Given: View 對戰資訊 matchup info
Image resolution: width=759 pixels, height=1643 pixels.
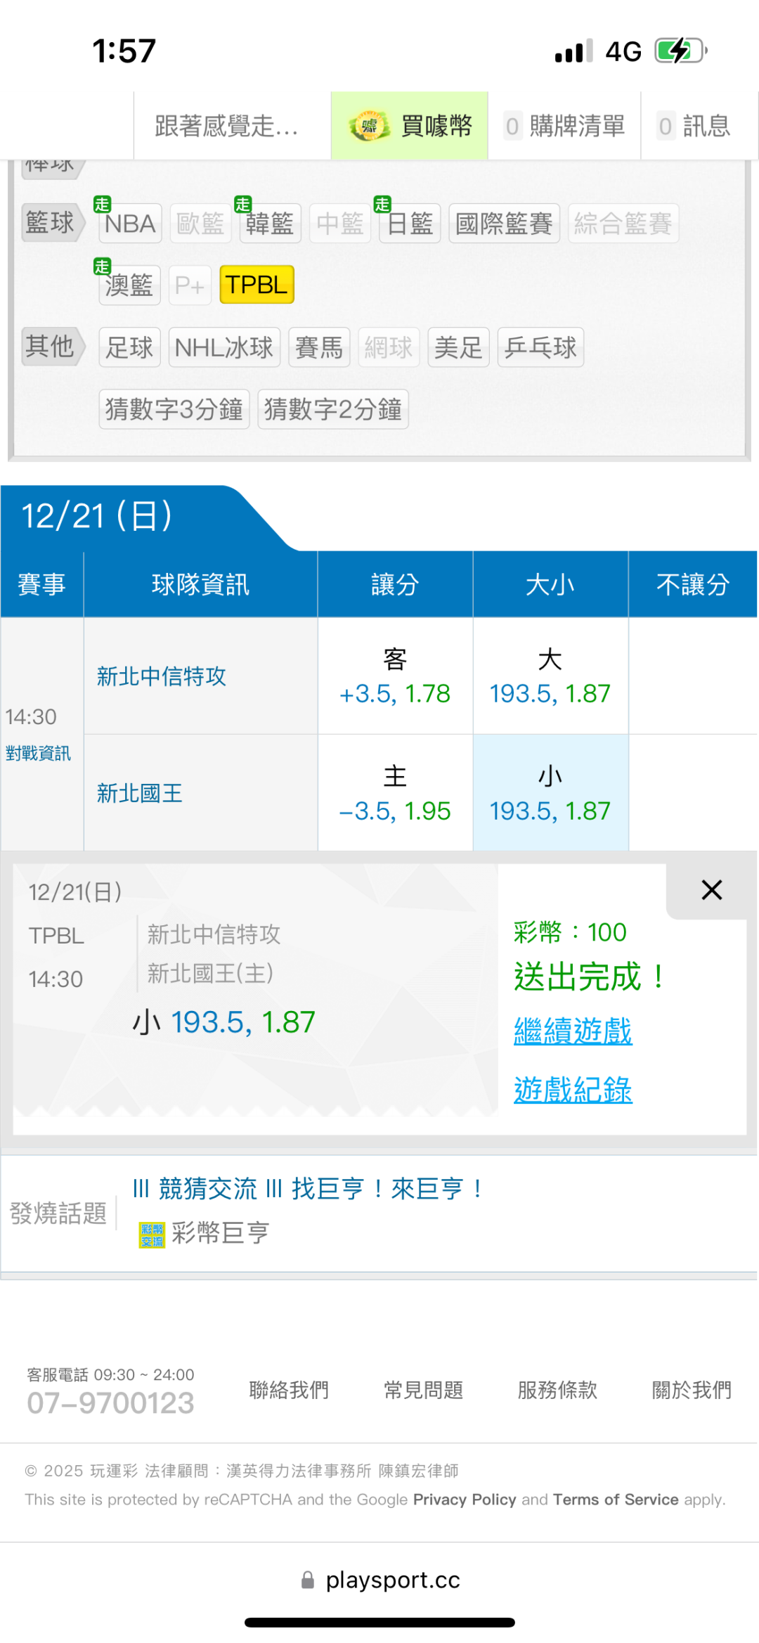Looking at the screenshot, I should pyautogui.click(x=39, y=754).
